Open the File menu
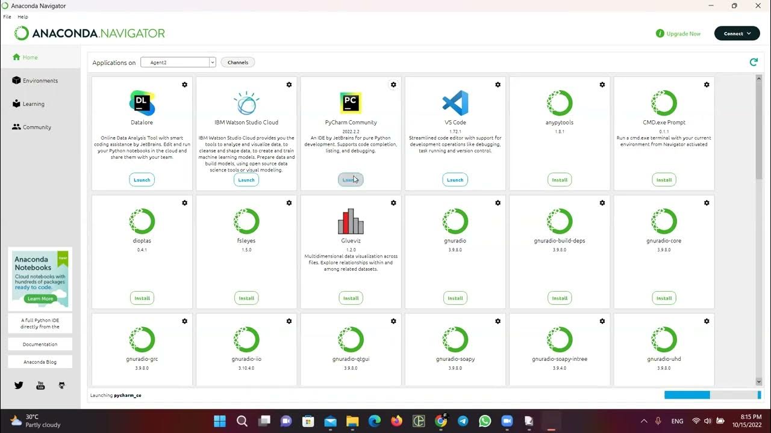 7,17
